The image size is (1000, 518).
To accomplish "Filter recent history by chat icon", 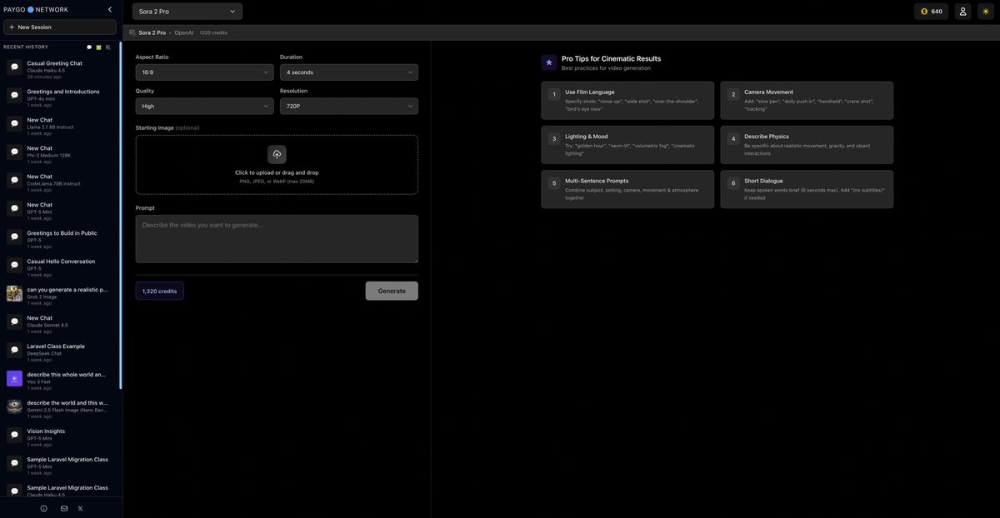I will pos(89,47).
